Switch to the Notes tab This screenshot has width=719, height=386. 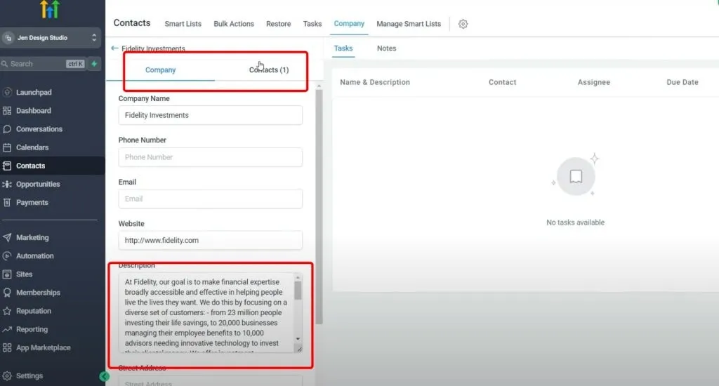tap(387, 48)
